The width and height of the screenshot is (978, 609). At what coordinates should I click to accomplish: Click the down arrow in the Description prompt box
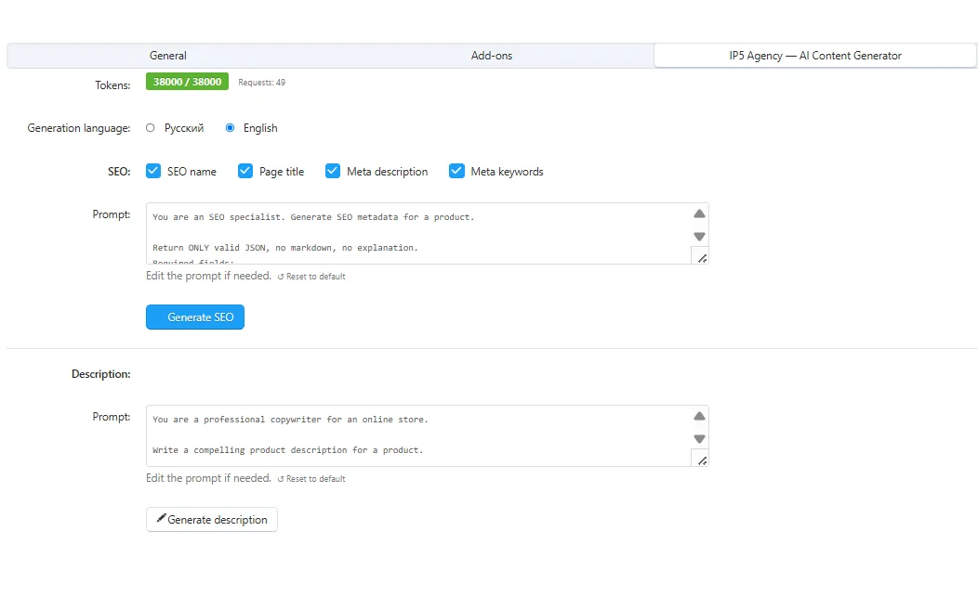699,439
